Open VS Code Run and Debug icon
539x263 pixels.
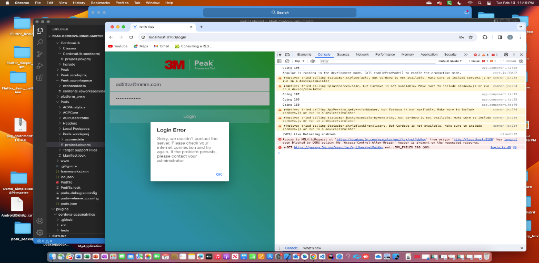tap(40, 66)
